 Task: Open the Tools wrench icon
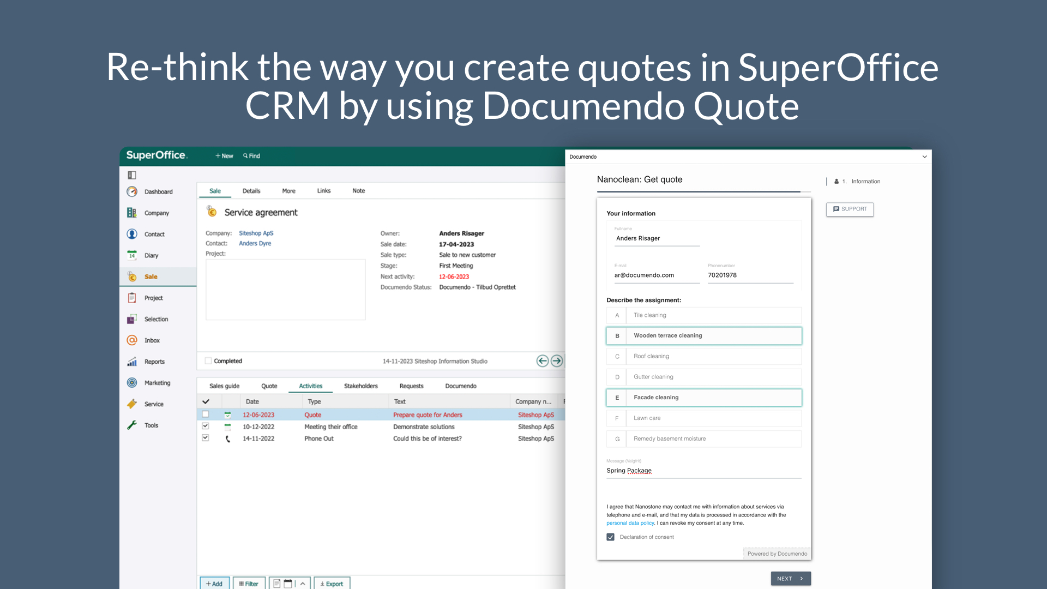click(132, 425)
